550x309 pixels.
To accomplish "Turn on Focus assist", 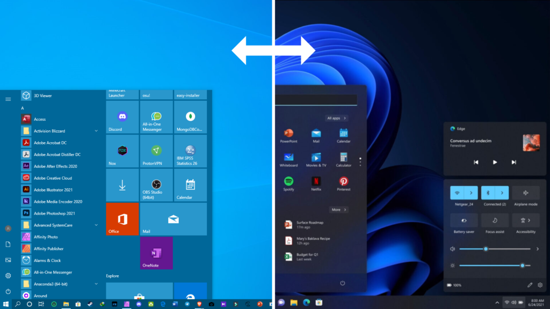I will [495, 220].
